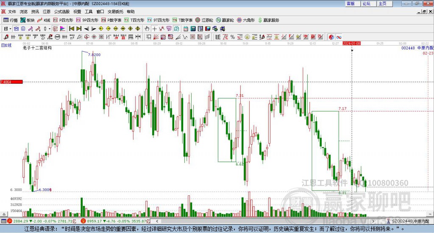The height and width of the screenshot is (233, 434).
Task: Click the red 7.4864 price marker
Action: tap(11, 82)
